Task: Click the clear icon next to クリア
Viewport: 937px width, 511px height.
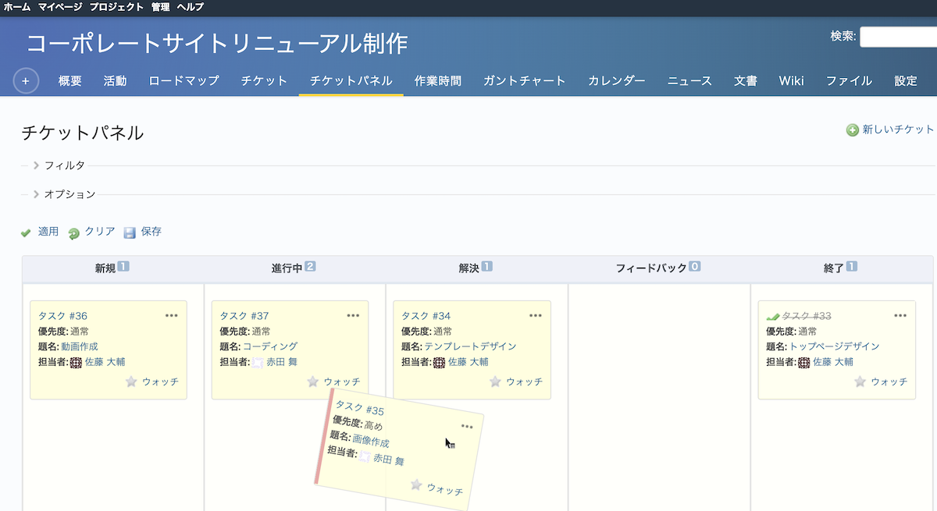Action: click(x=72, y=231)
